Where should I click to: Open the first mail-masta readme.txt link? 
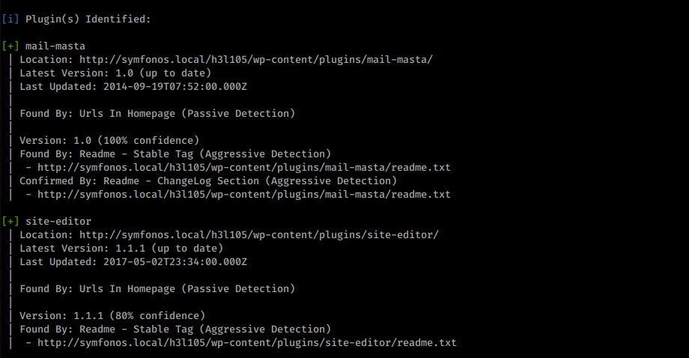(x=244, y=167)
